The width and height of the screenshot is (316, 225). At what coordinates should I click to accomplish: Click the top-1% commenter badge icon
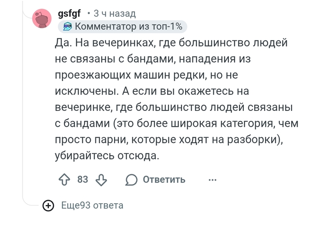click(67, 27)
